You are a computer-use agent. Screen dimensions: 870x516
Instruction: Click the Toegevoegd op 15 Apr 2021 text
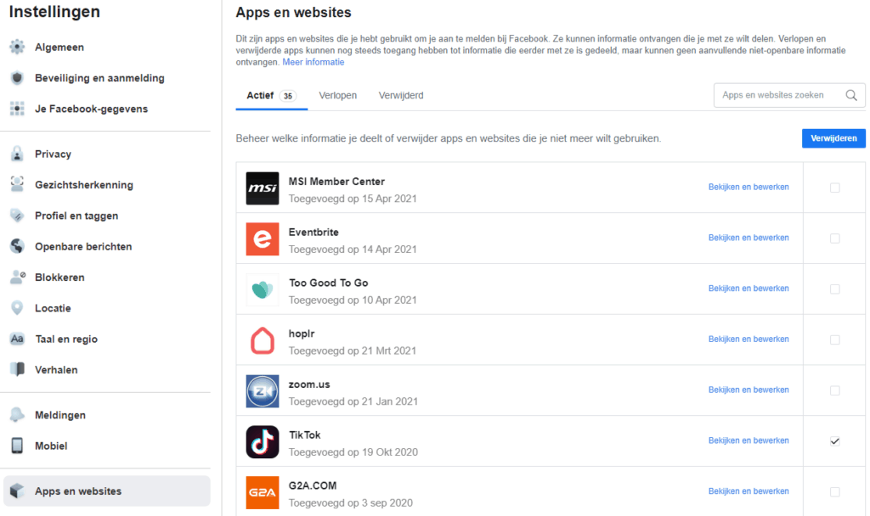(x=353, y=199)
